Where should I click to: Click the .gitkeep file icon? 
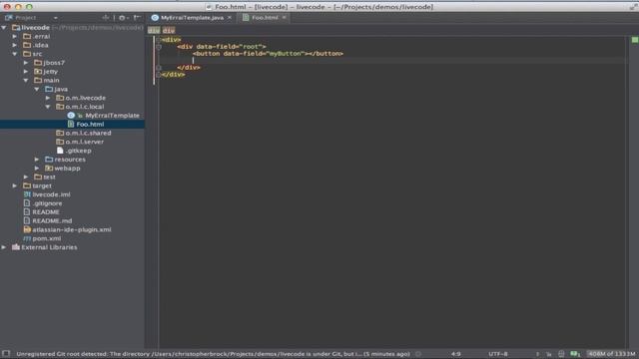60,151
